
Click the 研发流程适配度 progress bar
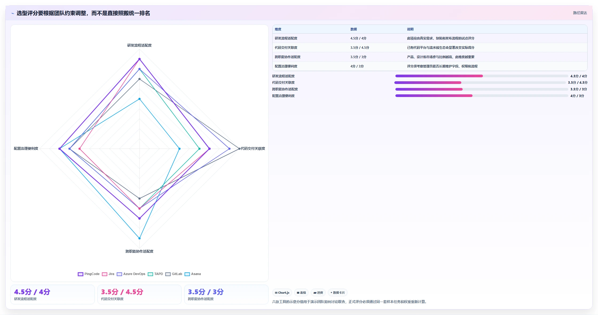coord(482,76)
